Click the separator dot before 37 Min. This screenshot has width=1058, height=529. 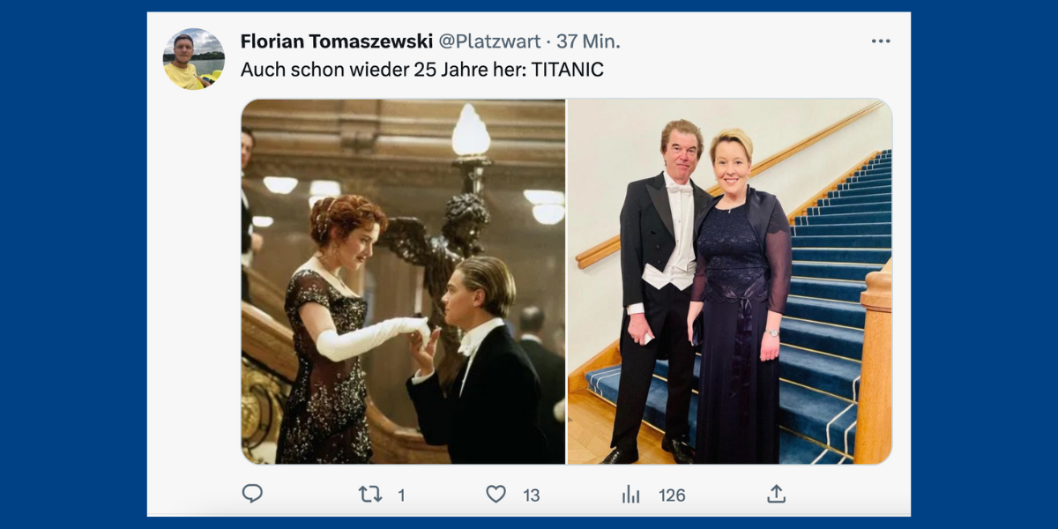tap(549, 41)
